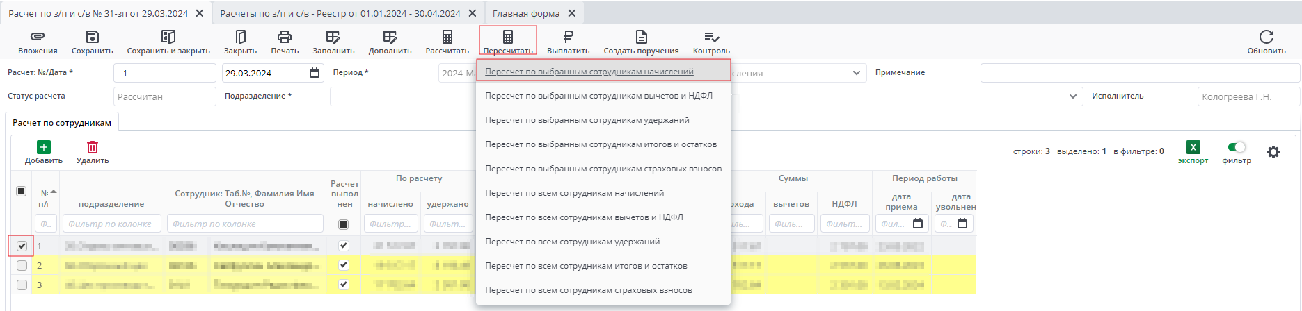Click the начислено column filter field
1302x311 pixels.
point(390,224)
